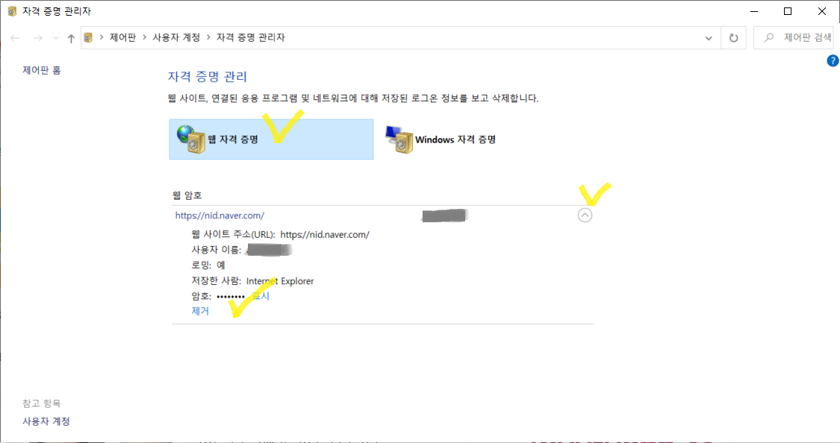
Task: Click the forward arrow navigation icon
Action: pos(37,38)
